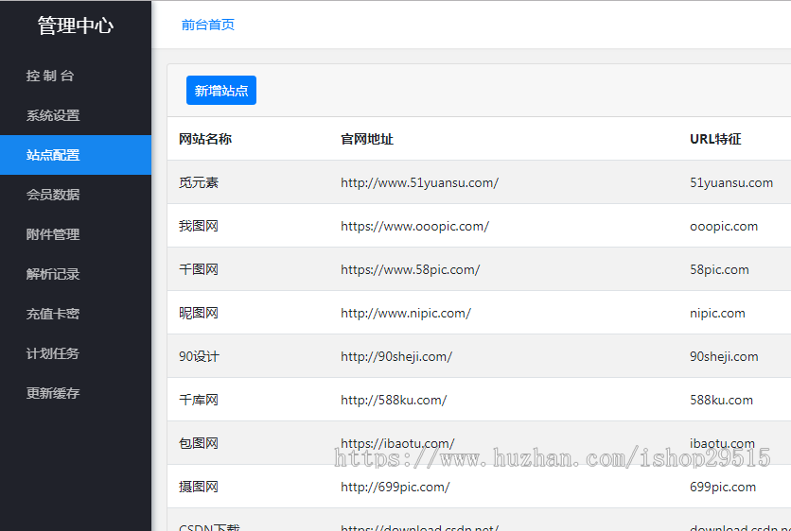Click URL feature 51yuansu.com
Viewport: 791px width, 531px height.
tap(731, 182)
